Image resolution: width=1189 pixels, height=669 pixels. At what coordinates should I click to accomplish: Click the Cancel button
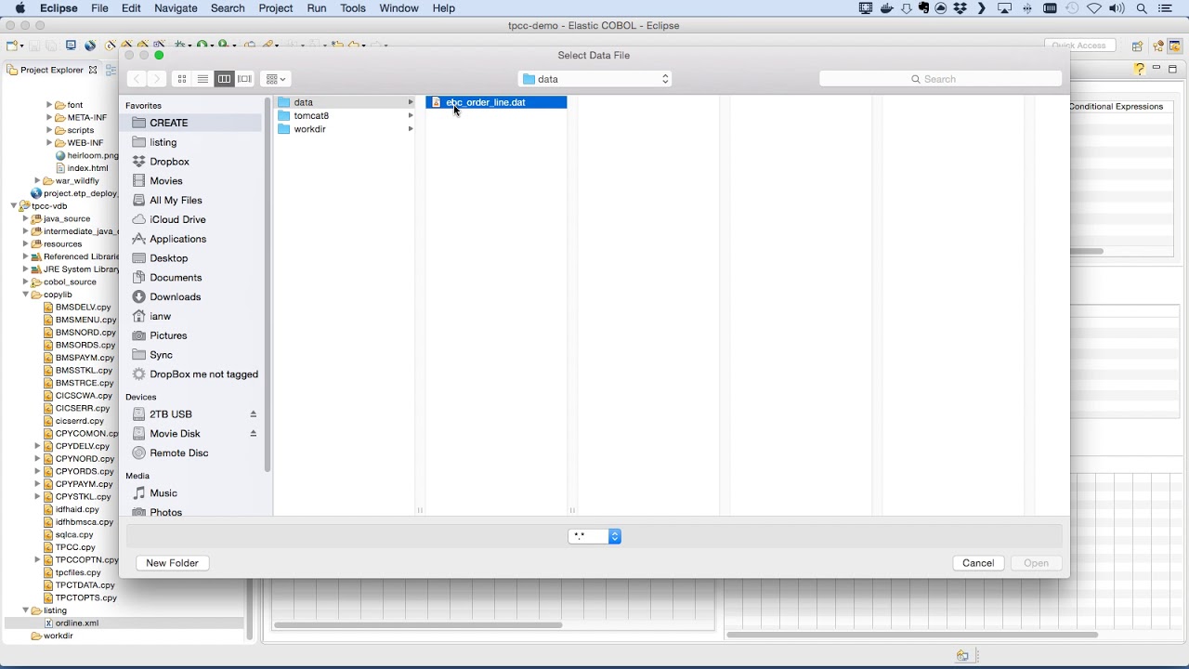[978, 563]
